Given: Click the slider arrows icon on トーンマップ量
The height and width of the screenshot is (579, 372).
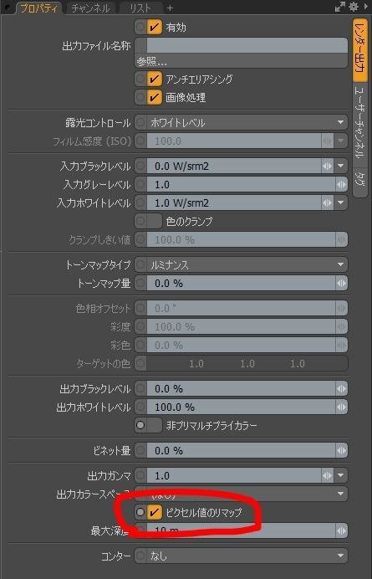Looking at the screenshot, I should 341,284.
